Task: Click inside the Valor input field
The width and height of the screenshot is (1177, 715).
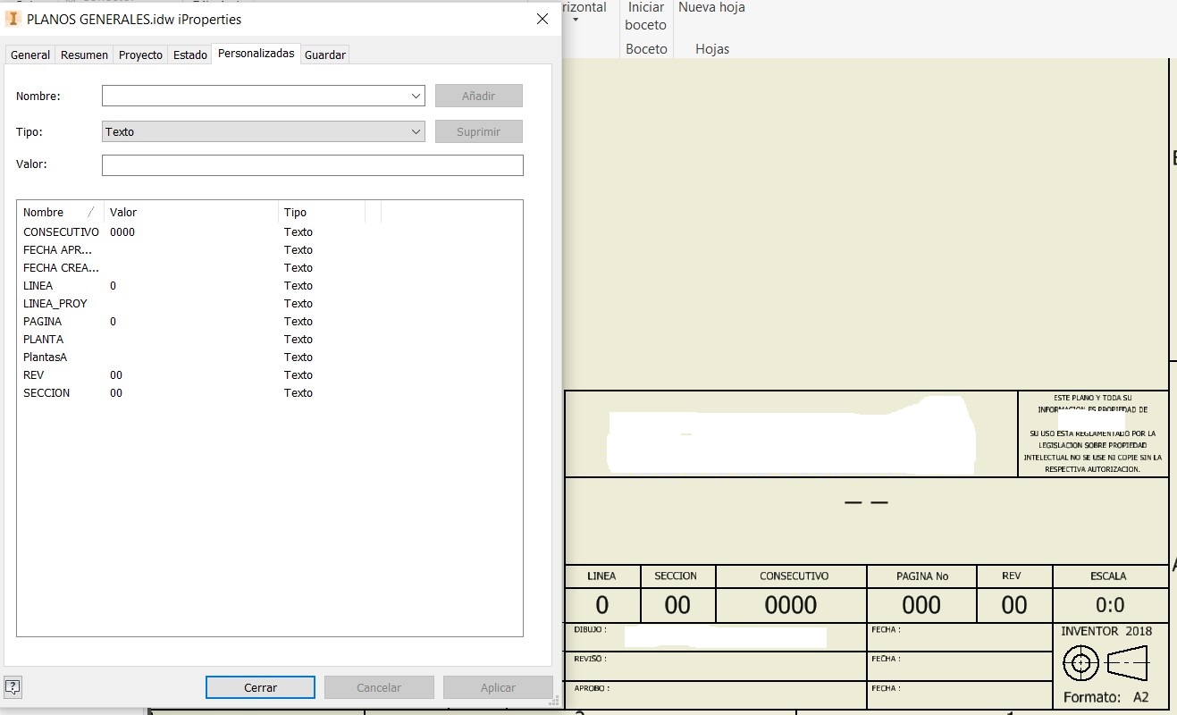Action: (313, 164)
